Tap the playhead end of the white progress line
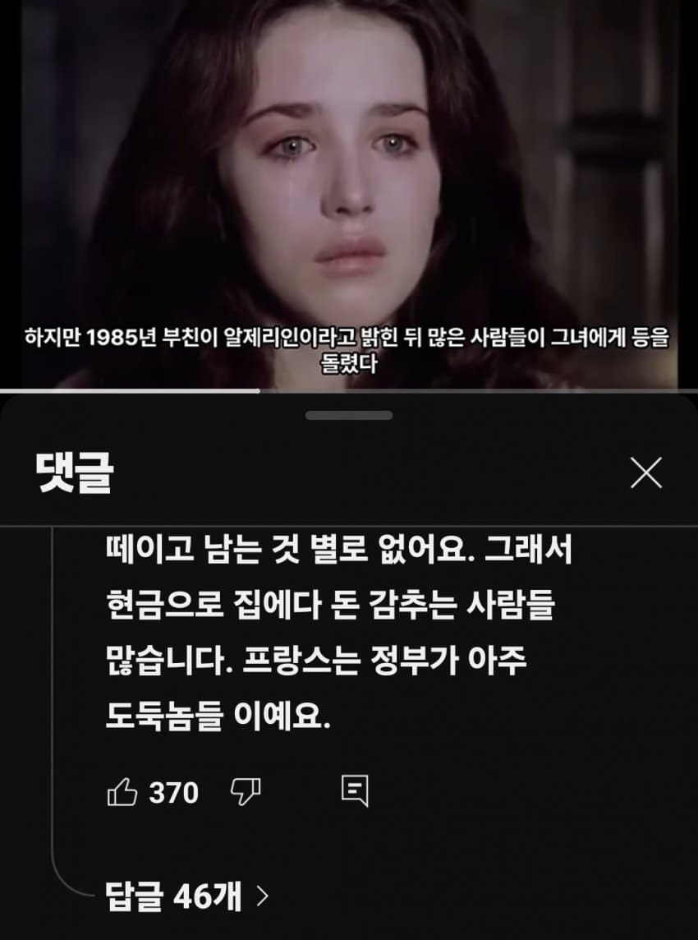 click(x=259, y=391)
